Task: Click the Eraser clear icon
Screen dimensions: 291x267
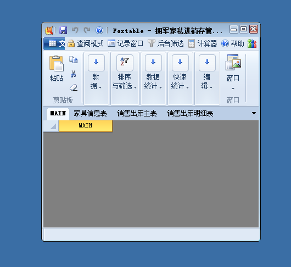Action: pos(74,87)
